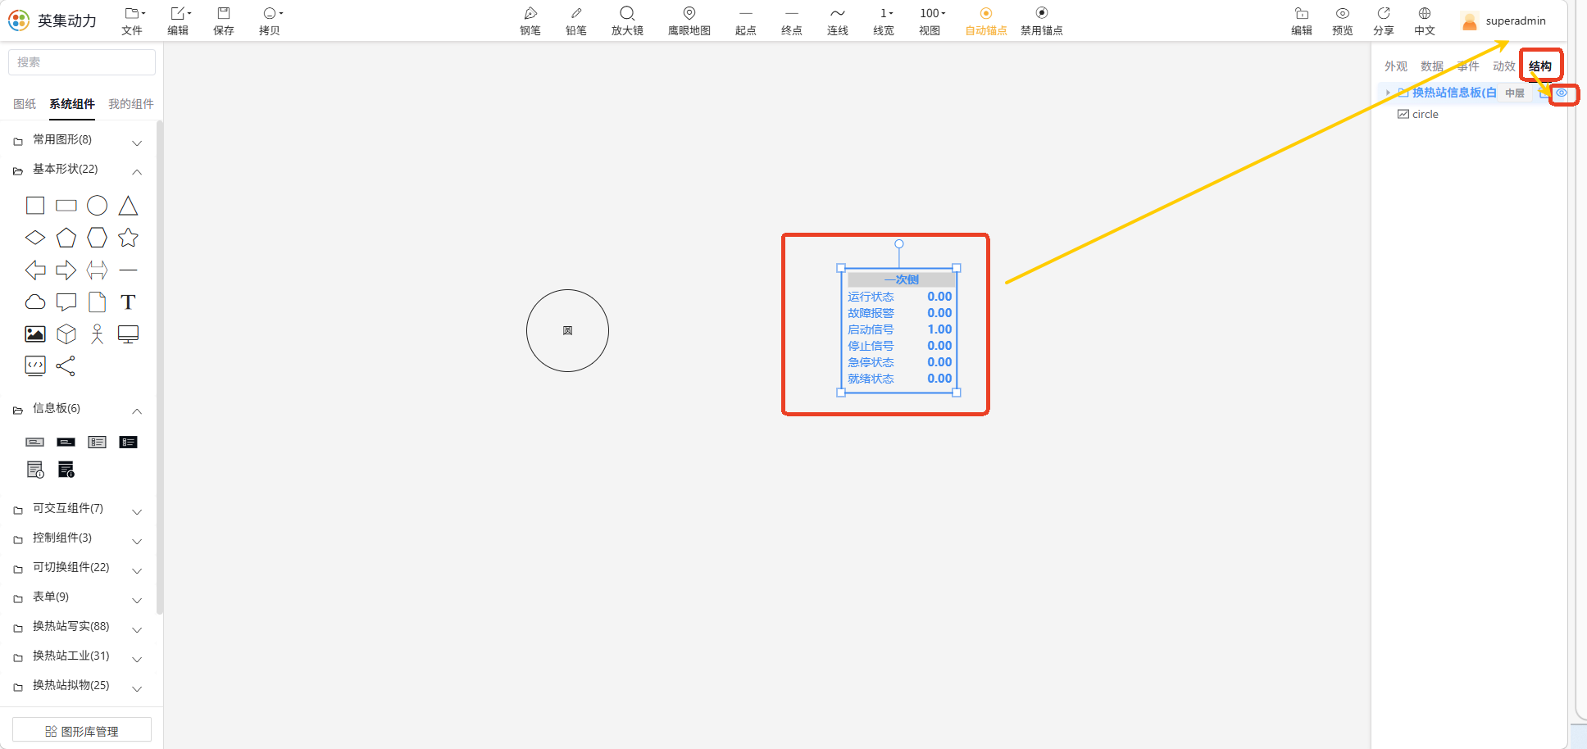
Task: Open the 视图 100 zoom dropdown
Action: coord(930,21)
